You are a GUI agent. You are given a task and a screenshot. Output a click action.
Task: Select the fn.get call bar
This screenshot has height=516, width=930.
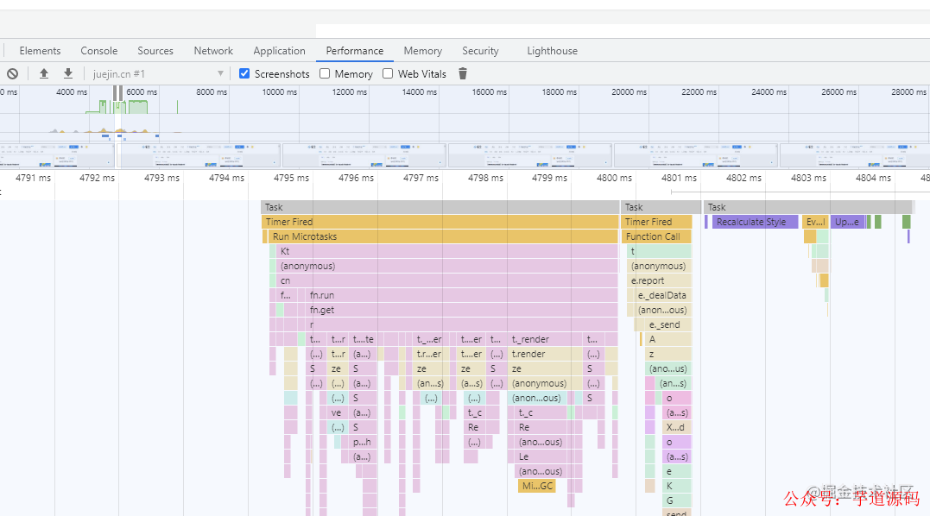(462, 310)
